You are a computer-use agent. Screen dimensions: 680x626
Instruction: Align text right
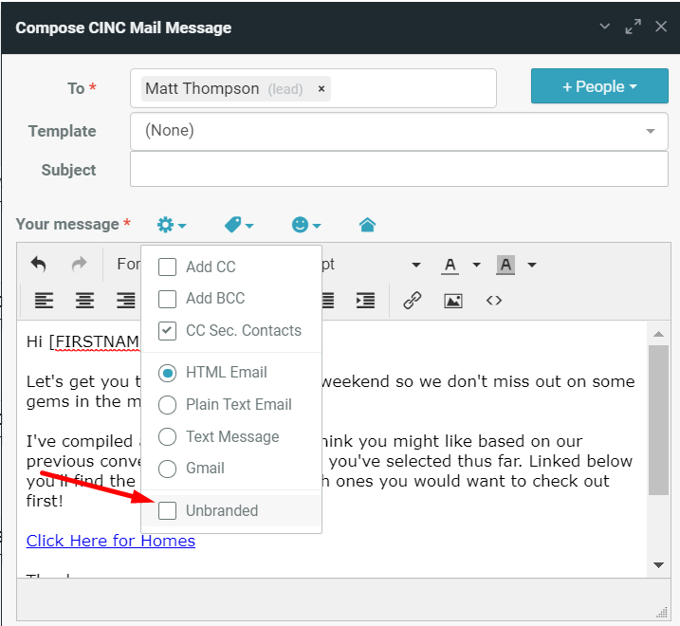pos(126,301)
